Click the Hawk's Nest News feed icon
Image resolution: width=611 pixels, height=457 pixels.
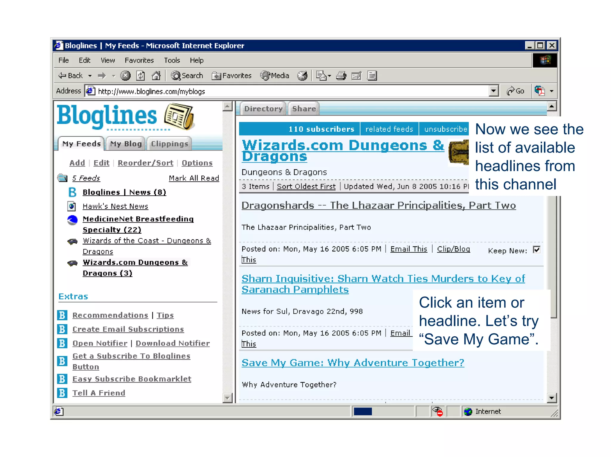[72, 206]
